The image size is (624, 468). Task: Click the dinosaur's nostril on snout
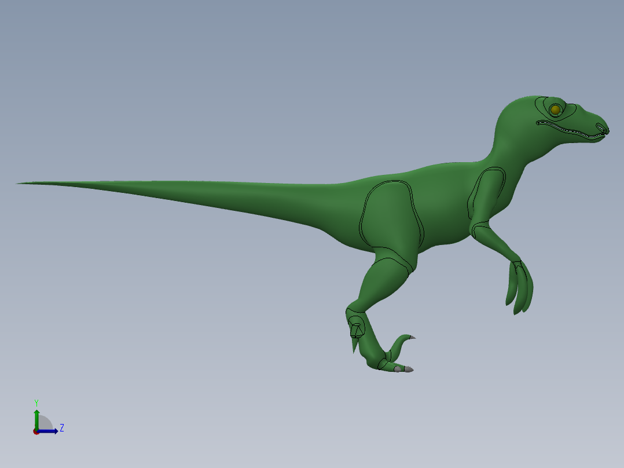602,128
